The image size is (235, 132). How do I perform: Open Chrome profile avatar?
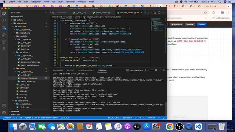pyautogui.click(x=222, y=13)
